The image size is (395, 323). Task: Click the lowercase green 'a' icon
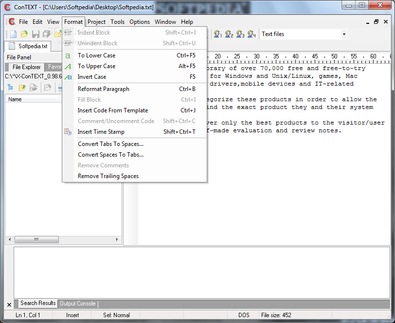(x=68, y=55)
